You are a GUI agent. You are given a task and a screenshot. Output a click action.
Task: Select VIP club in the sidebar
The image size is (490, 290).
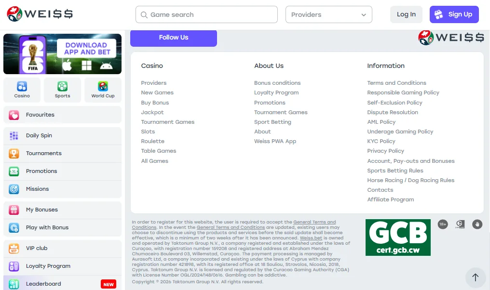pos(63,248)
